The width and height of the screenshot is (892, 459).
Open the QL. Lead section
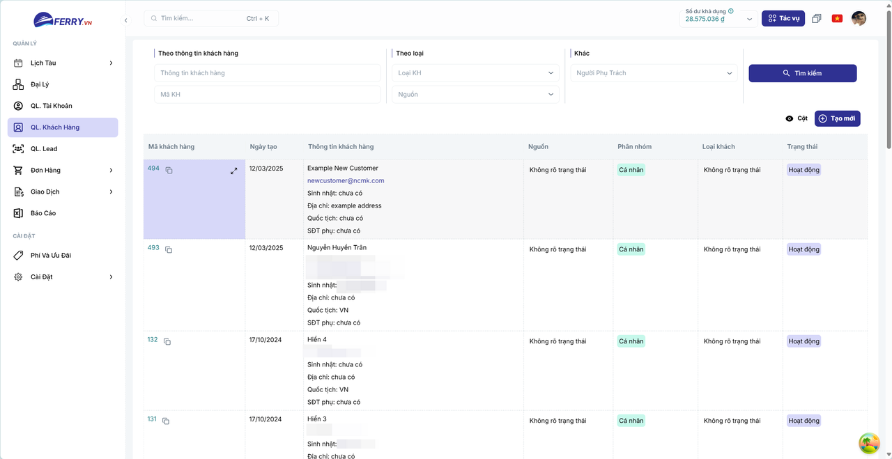coord(63,149)
